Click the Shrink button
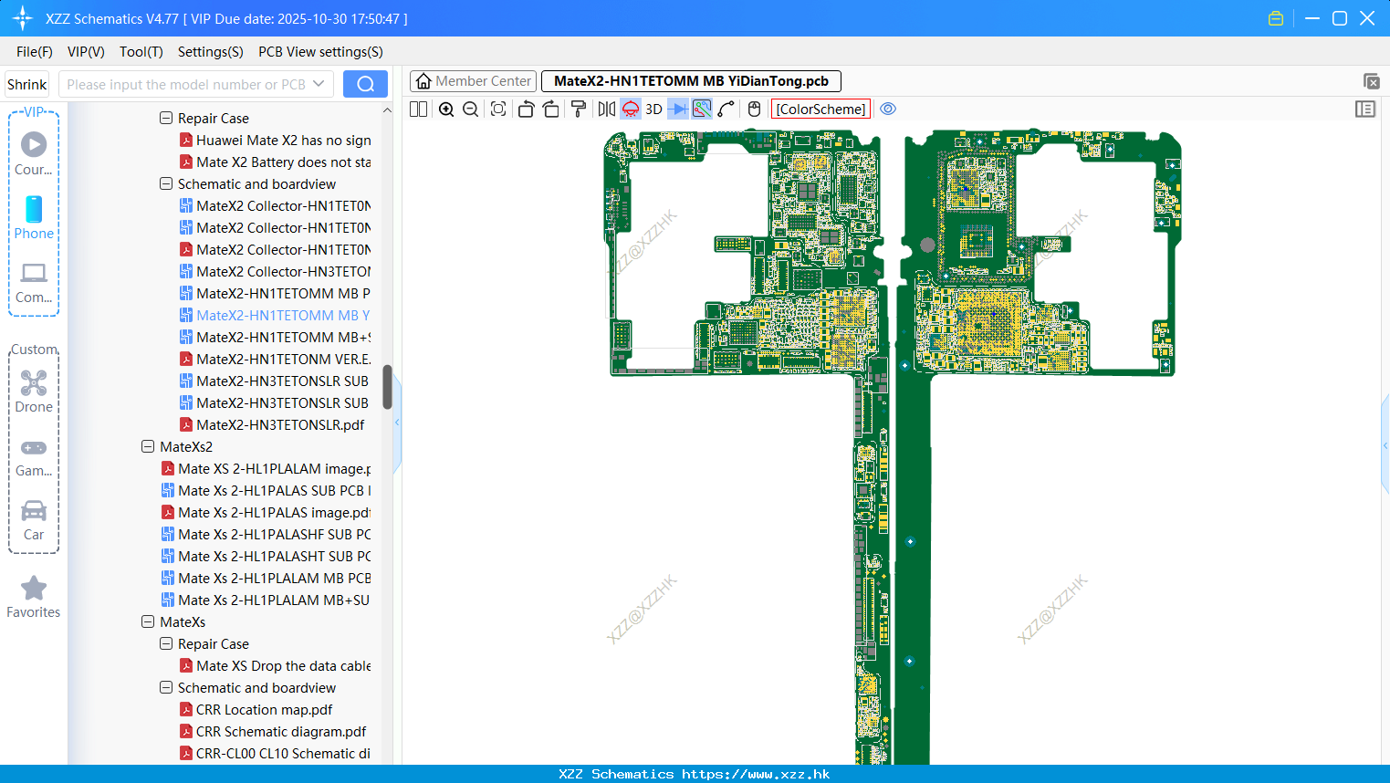Image resolution: width=1390 pixels, height=783 pixels. (x=26, y=84)
